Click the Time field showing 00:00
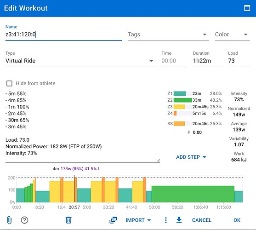This screenshot has width=256, height=230. (174, 61)
